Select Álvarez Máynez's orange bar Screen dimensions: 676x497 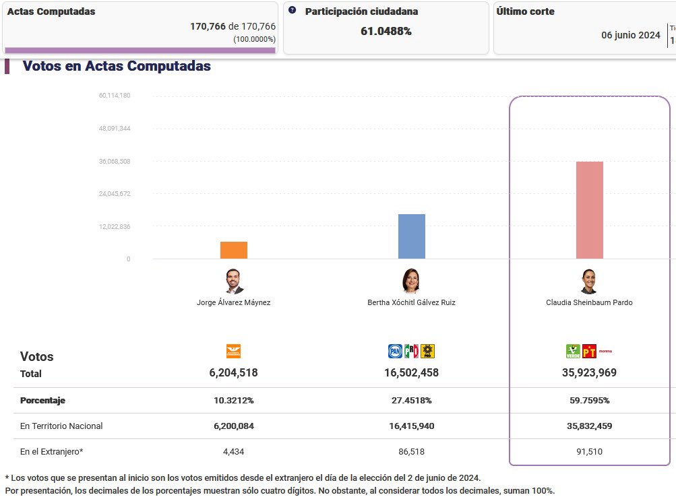234,249
